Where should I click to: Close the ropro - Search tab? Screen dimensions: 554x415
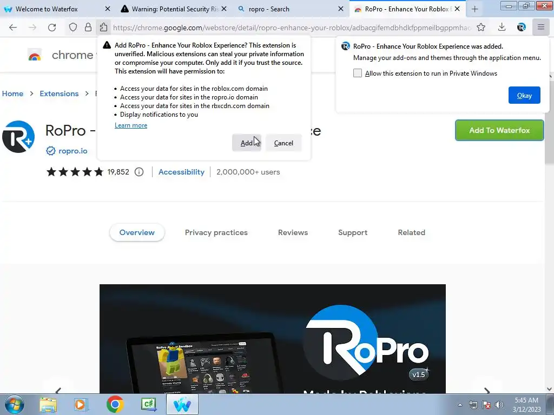pyautogui.click(x=341, y=9)
